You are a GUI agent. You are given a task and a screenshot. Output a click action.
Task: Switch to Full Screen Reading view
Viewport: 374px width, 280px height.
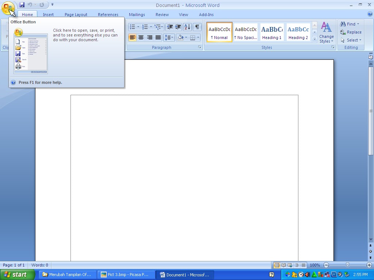(x=283, y=265)
